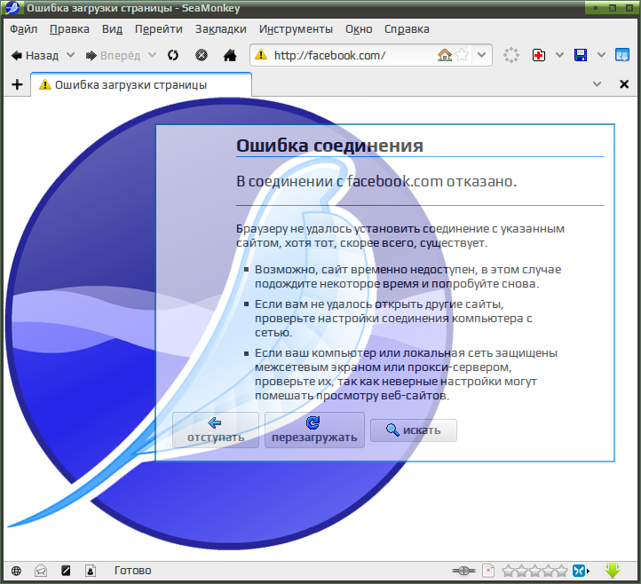
Task: Open the Справка menu
Action: (x=407, y=29)
